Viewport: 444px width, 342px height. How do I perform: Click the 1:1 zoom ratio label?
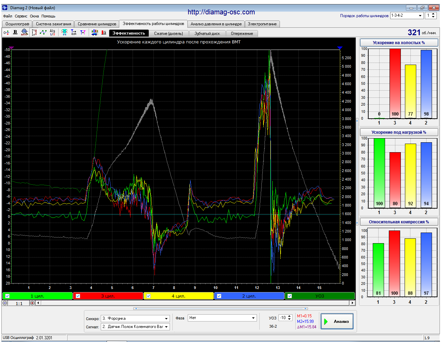pyautogui.click(x=19, y=303)
